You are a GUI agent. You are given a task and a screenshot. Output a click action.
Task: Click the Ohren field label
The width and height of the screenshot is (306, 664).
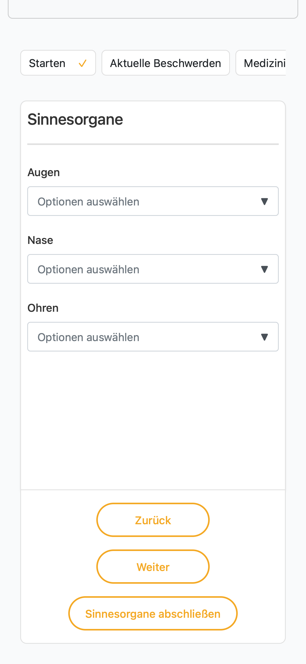(x=43, y=308)
